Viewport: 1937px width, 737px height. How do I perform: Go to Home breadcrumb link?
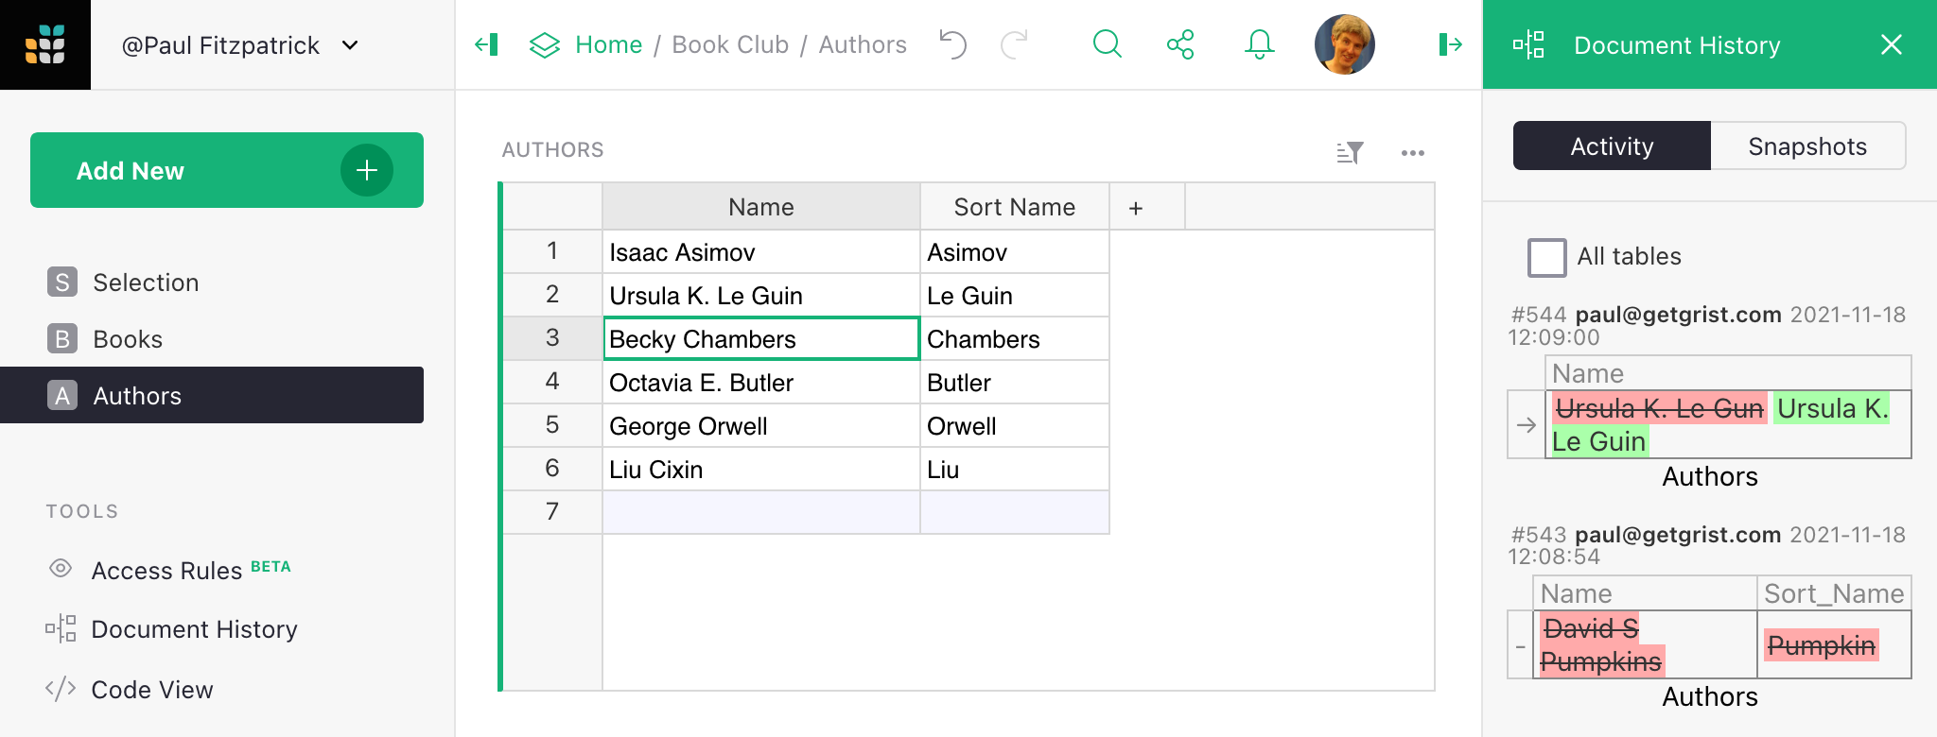pyautogui.click(x=608, y=44)
